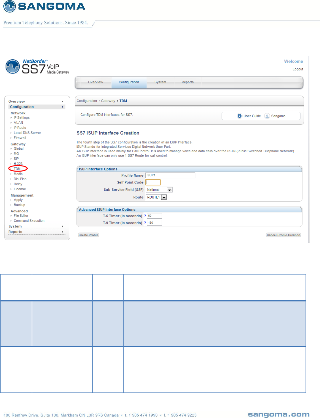Image resolution: width=320 pixels, height=418 pixels.
Task: Open Backup under Management
Action: pos(20,205)
